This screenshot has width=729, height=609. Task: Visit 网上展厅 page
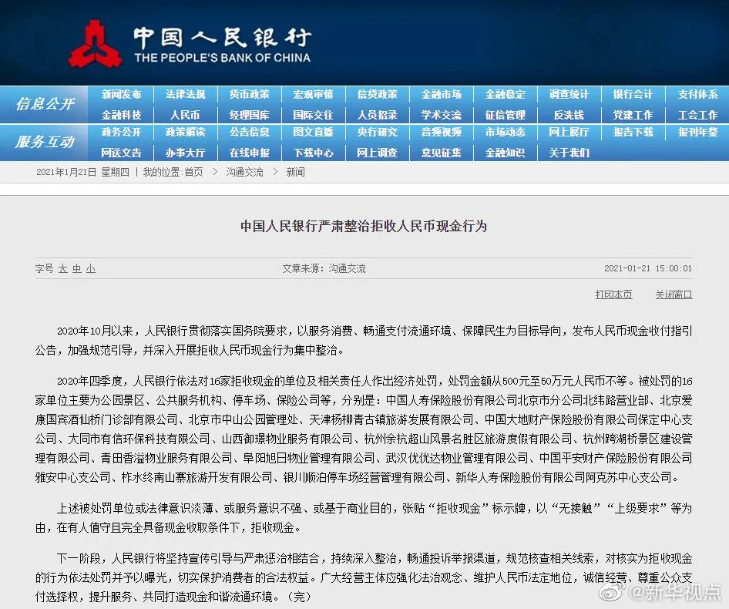tap(569, 132)
